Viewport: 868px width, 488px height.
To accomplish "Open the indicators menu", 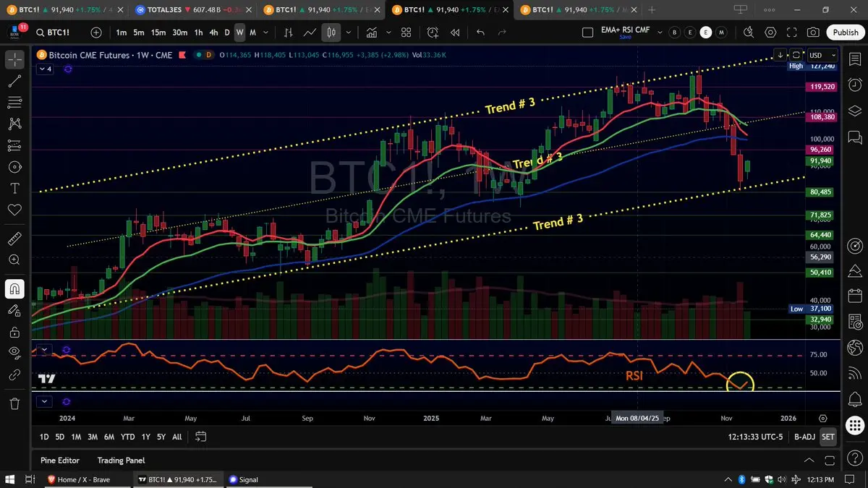I will click(372, 33).
